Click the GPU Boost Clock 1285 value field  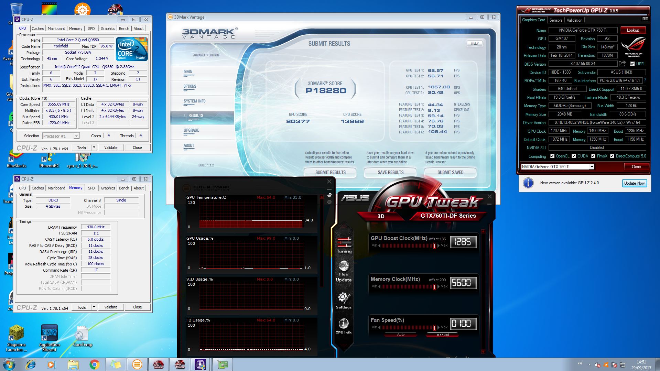click(x=463, y=242)
